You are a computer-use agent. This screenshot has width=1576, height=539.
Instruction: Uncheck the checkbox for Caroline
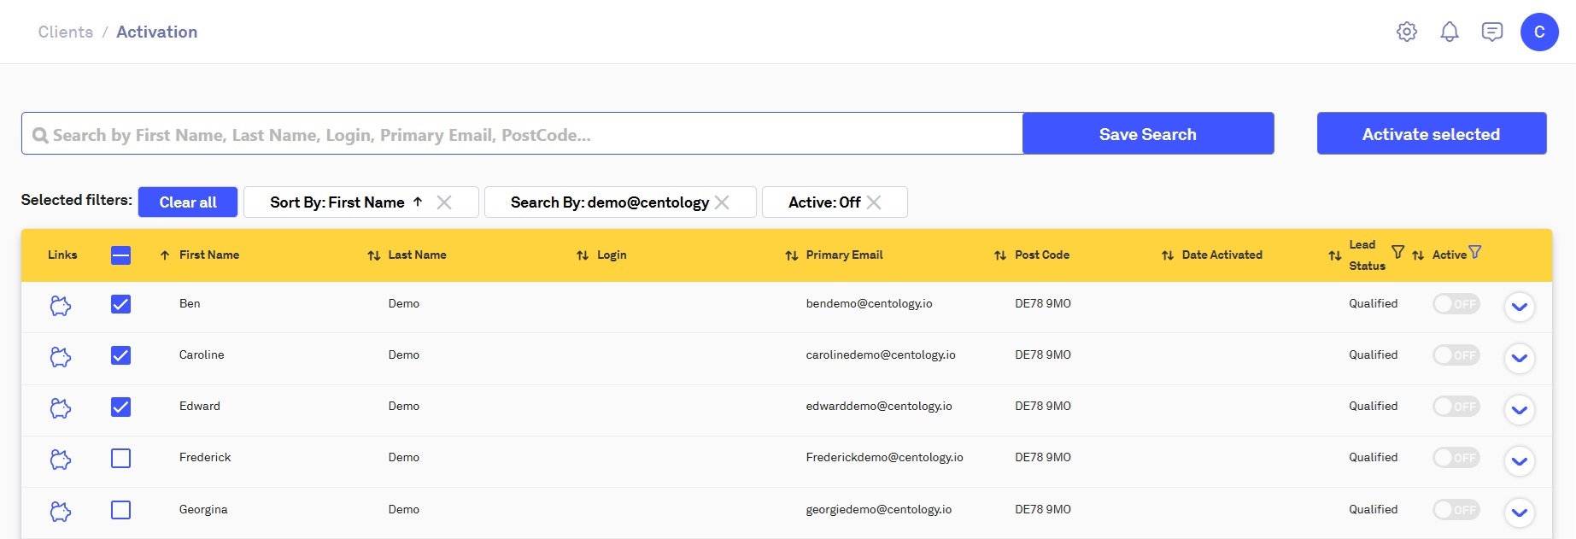[x=121, y=355]
